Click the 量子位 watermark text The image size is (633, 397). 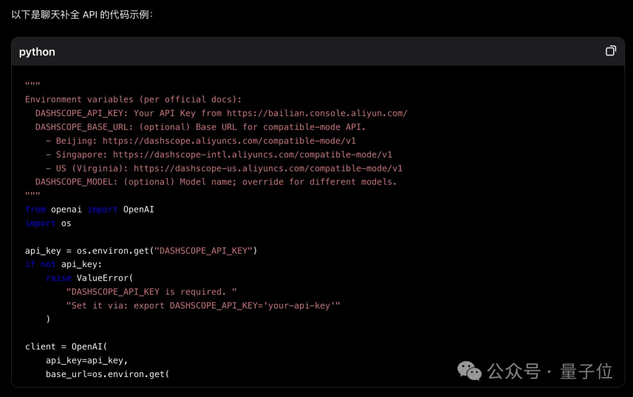[x=586, y=371]
